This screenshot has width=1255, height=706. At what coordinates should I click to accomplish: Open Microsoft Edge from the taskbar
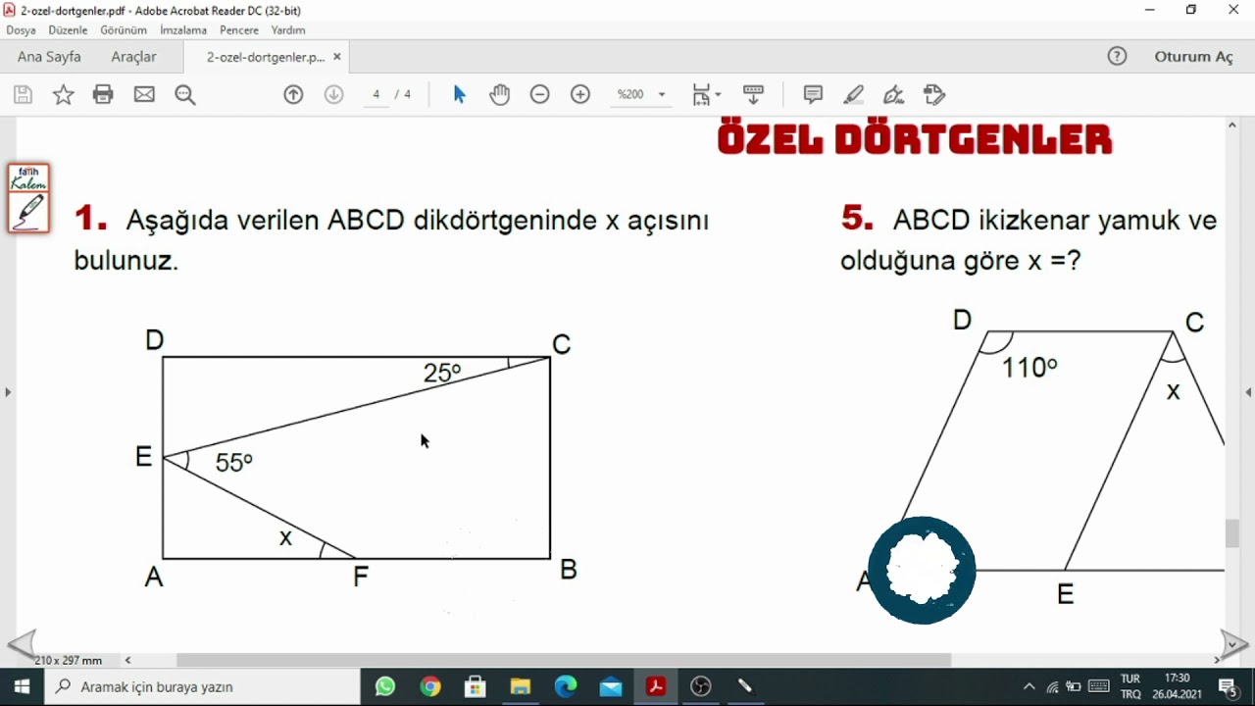(566, 687)
